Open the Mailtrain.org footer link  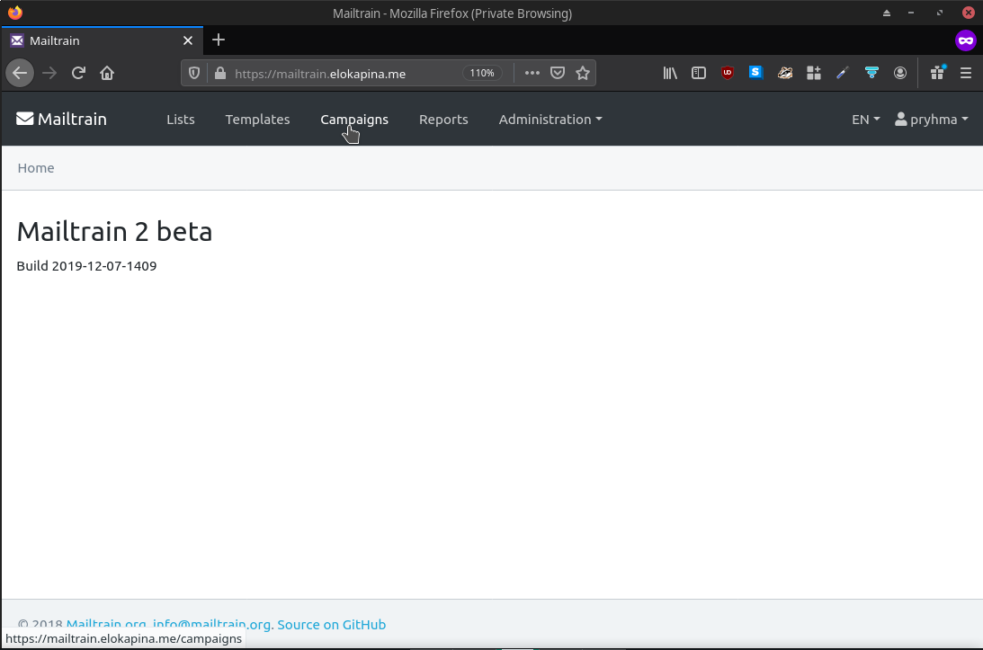click(x=106, y=624)
